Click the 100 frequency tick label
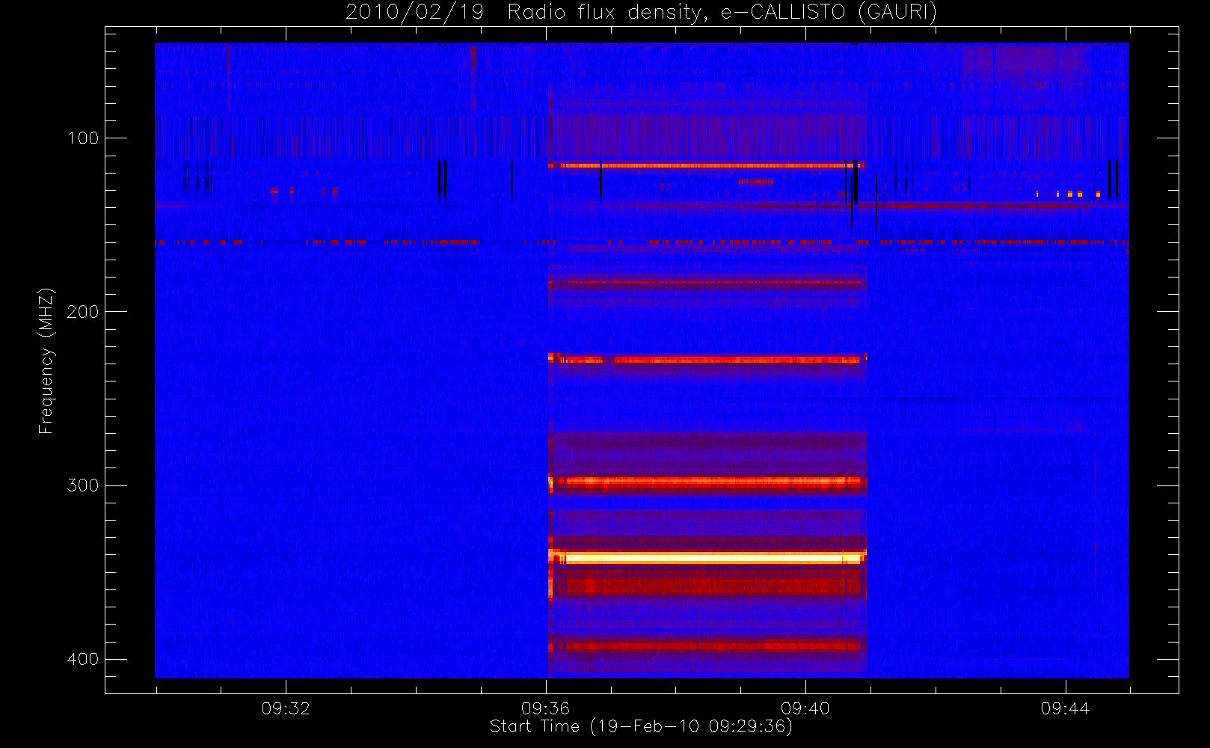The image size is (1210, 748). (x=82, y=138)
